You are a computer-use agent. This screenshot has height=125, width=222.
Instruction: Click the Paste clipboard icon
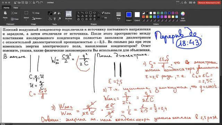pos(5,13)
